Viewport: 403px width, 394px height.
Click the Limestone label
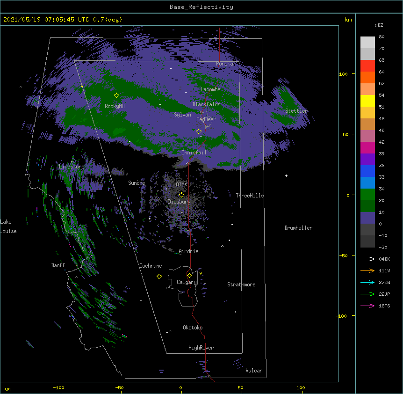72,167
